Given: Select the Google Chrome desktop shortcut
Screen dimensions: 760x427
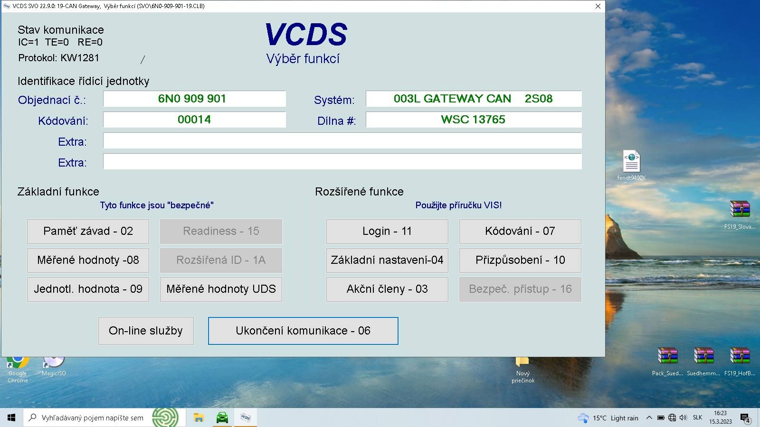Looking at the screenshot, I should (x=18, y=370).
